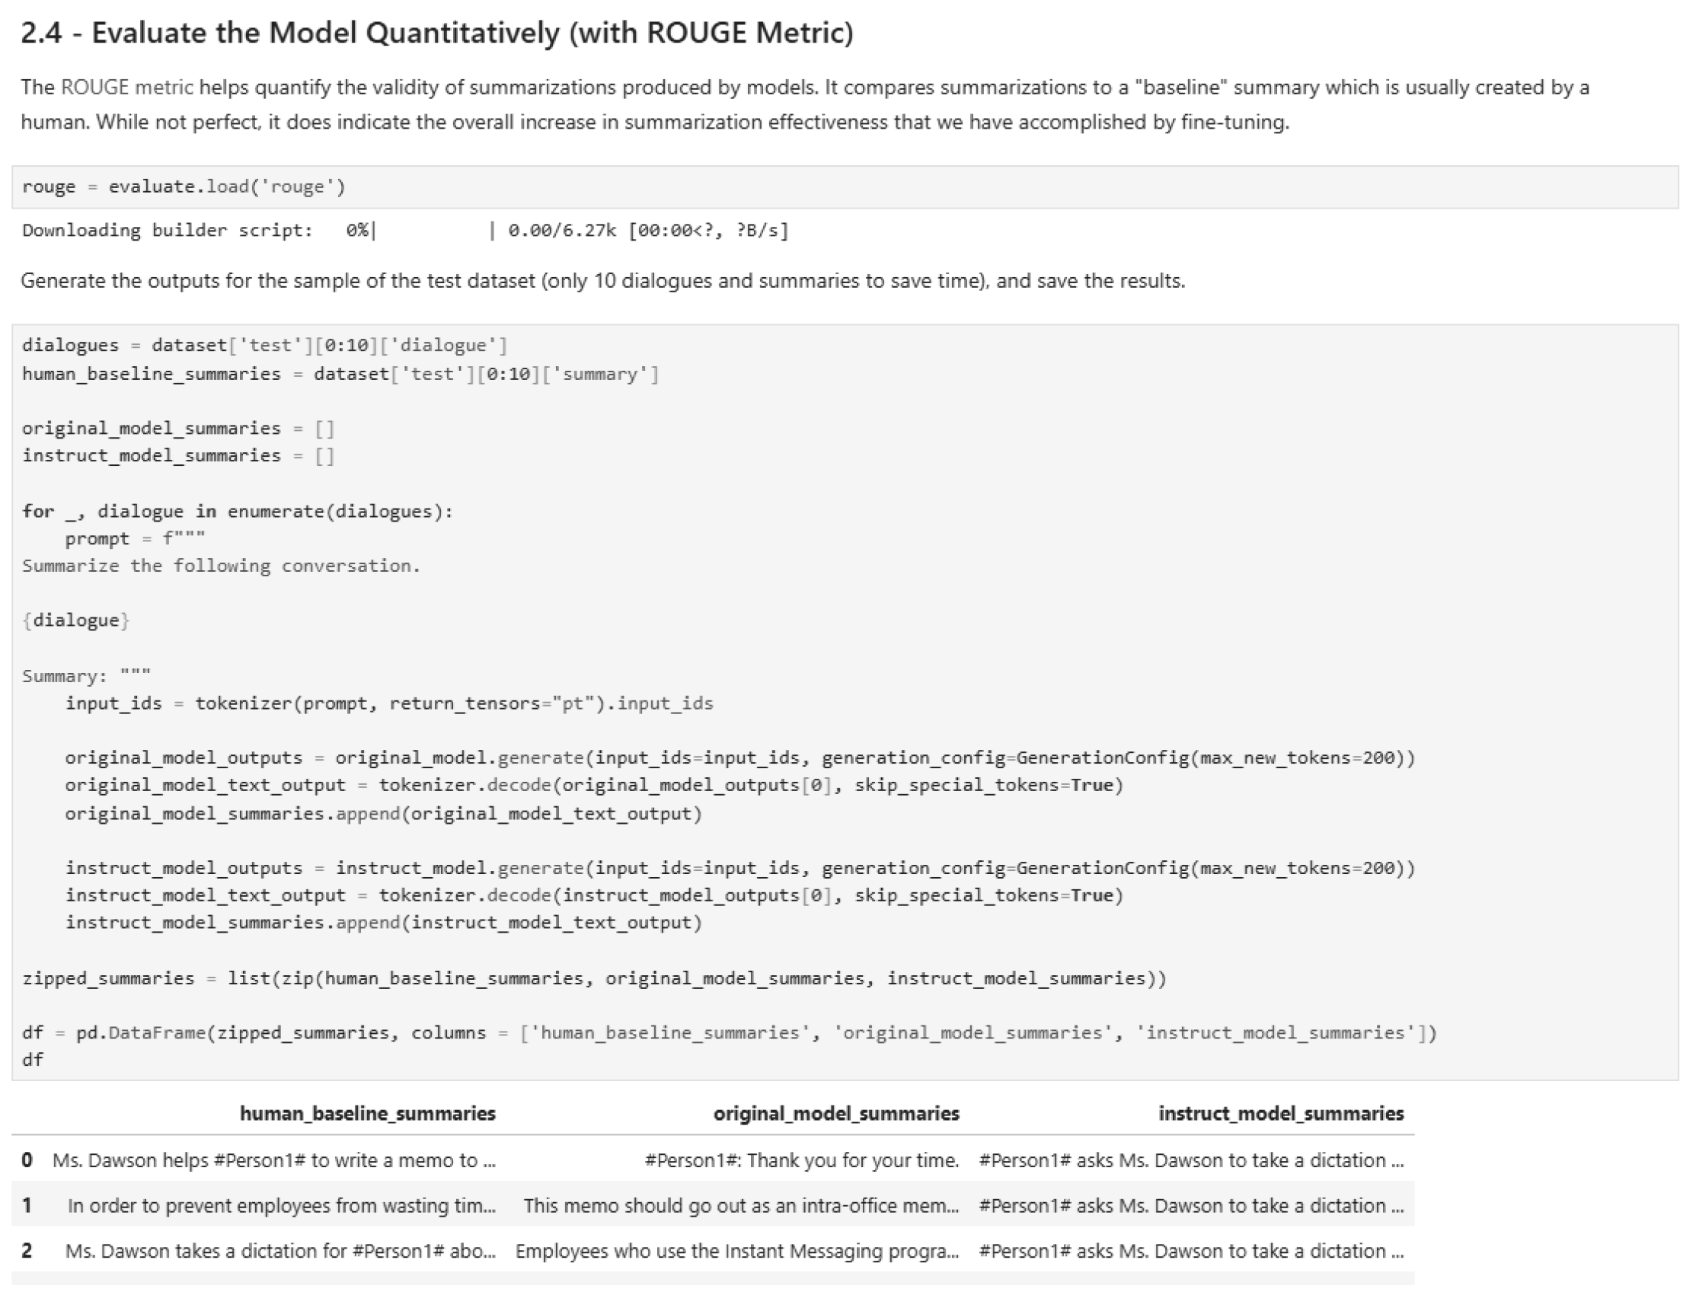Click the 0% download progress bar
The image size is (1696, 1311).
[431, 230]
